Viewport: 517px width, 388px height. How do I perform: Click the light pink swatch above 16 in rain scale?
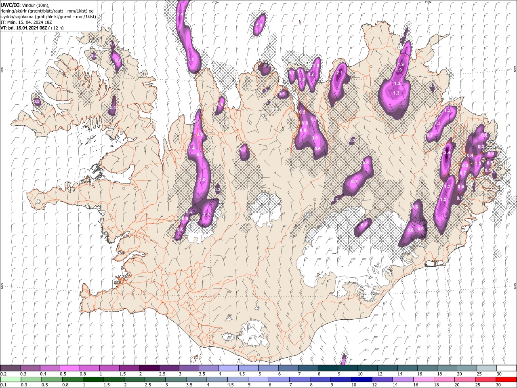pos(423,380)
